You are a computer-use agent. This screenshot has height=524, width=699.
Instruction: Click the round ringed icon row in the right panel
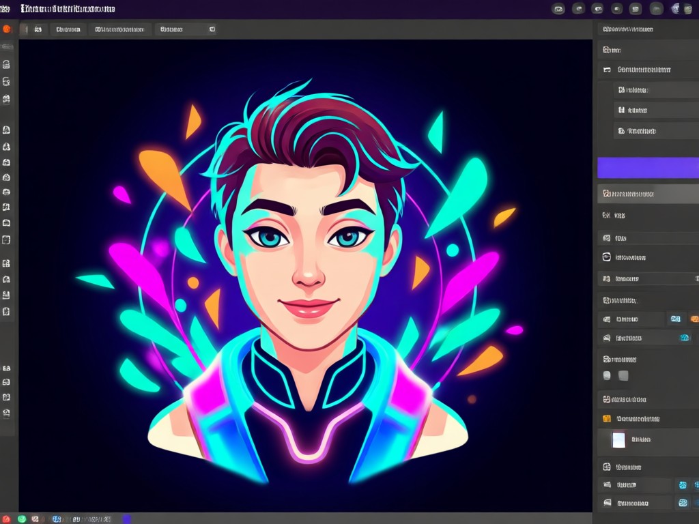648,257
